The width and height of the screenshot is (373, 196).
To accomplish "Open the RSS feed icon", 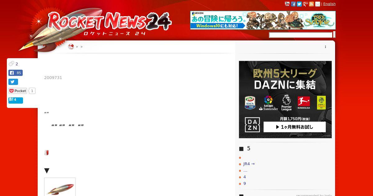I will point(311,4).
